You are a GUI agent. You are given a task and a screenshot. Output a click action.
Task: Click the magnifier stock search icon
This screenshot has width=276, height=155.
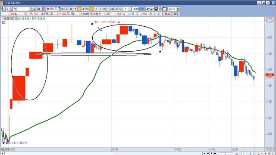coord(34,9)
